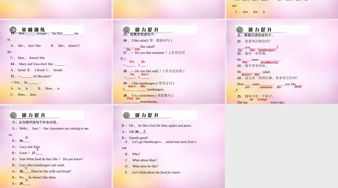Click 'Oh, he likes fruit.He likes apples and pears.'
The width and height of the screenshot is (338, 188).
(160, 126)
